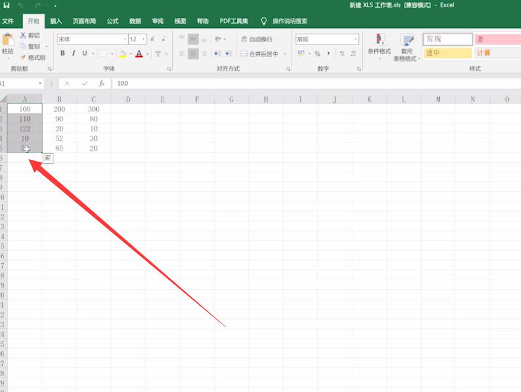Apply the Bad (差) cell style
This screenshot has height=392, width=521.
tap(497, 39)
